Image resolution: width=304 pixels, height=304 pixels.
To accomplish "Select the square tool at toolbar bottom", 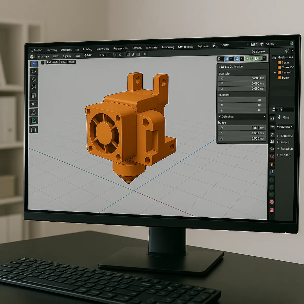I will [x=34, y=130].
